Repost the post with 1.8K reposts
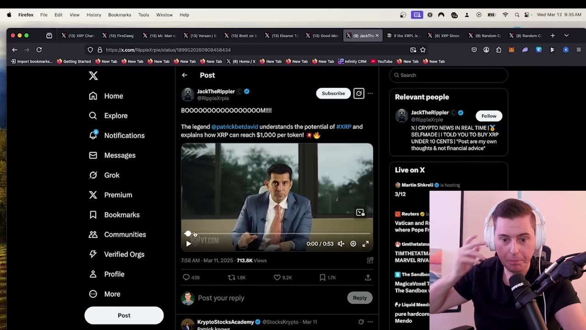The width and height of the screenshot is (586, 330). point(237,277)
